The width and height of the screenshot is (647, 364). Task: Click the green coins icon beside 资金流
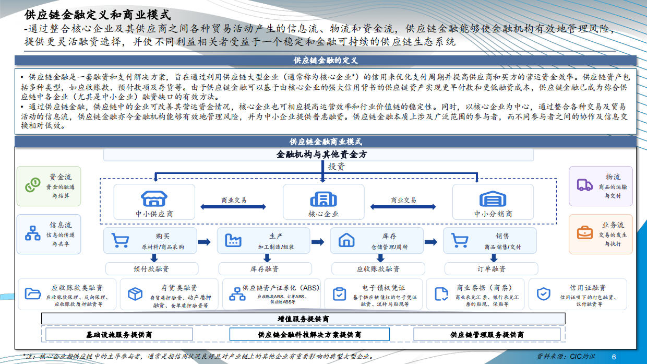click(32, 185)
